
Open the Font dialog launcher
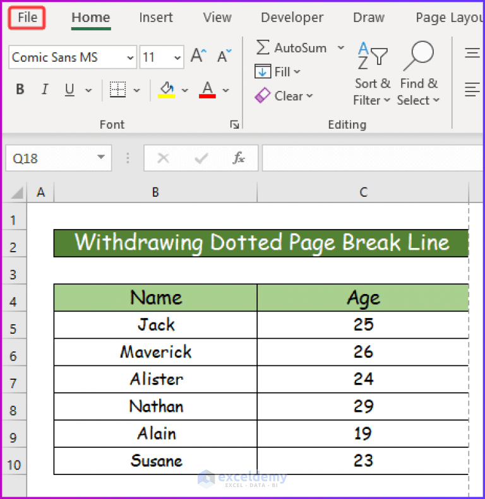pyautogui.click(x=234, y=125)
